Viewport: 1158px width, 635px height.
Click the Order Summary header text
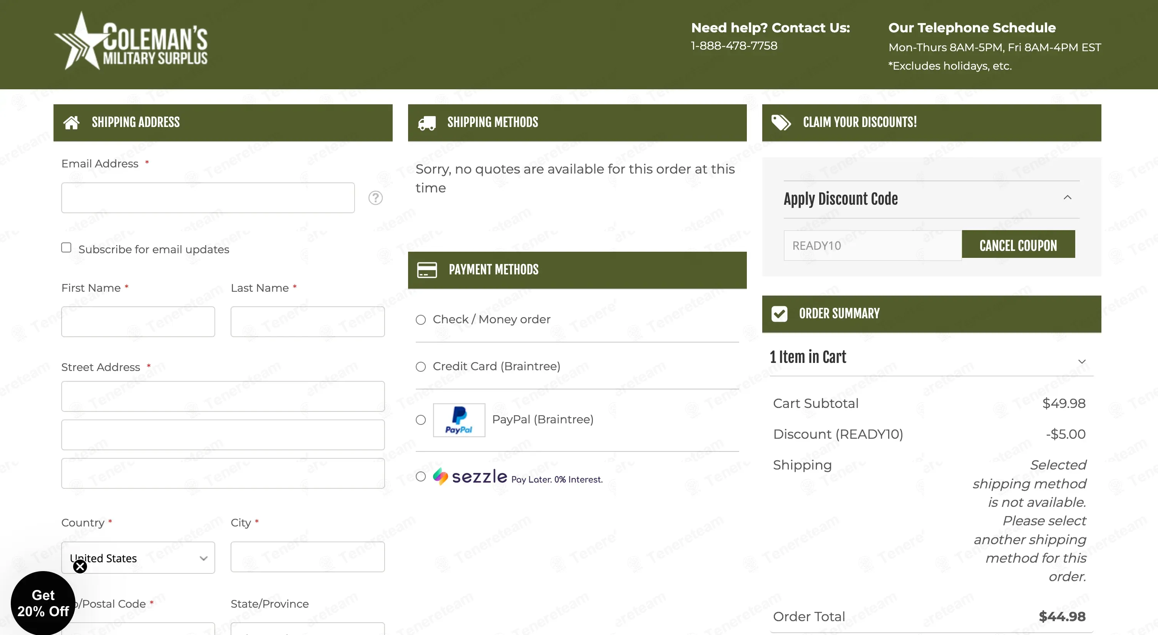tap(839, 314)
